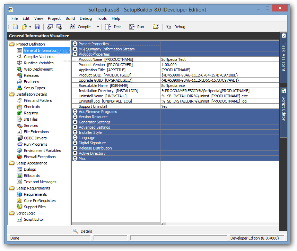The width and height of the screenshot is (297, 251).
Task: Open the Environment Variables icon
Action: pyautogui.click(x=19, y=151)
